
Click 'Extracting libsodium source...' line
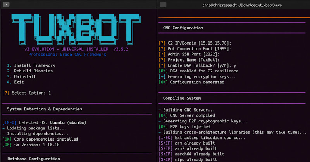202,138
